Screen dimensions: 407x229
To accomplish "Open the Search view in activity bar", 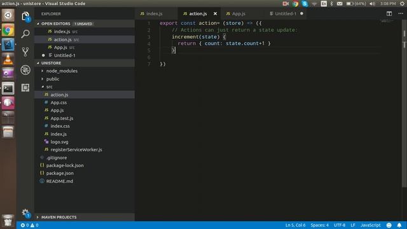I will (25, 34).
